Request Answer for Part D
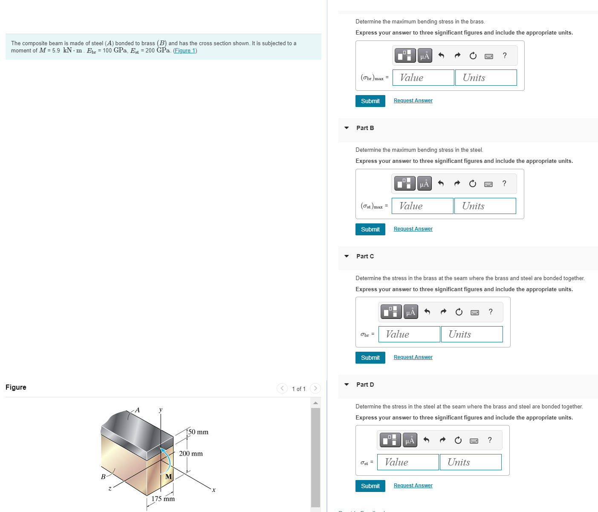The width and height of the screenshot is (598, 512). [413, 486]
